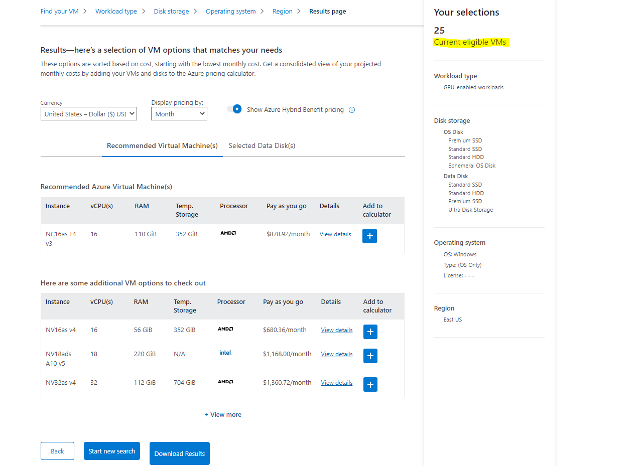Click Download Results button
This screenshot has width=644, height=466.
[180, 453]
